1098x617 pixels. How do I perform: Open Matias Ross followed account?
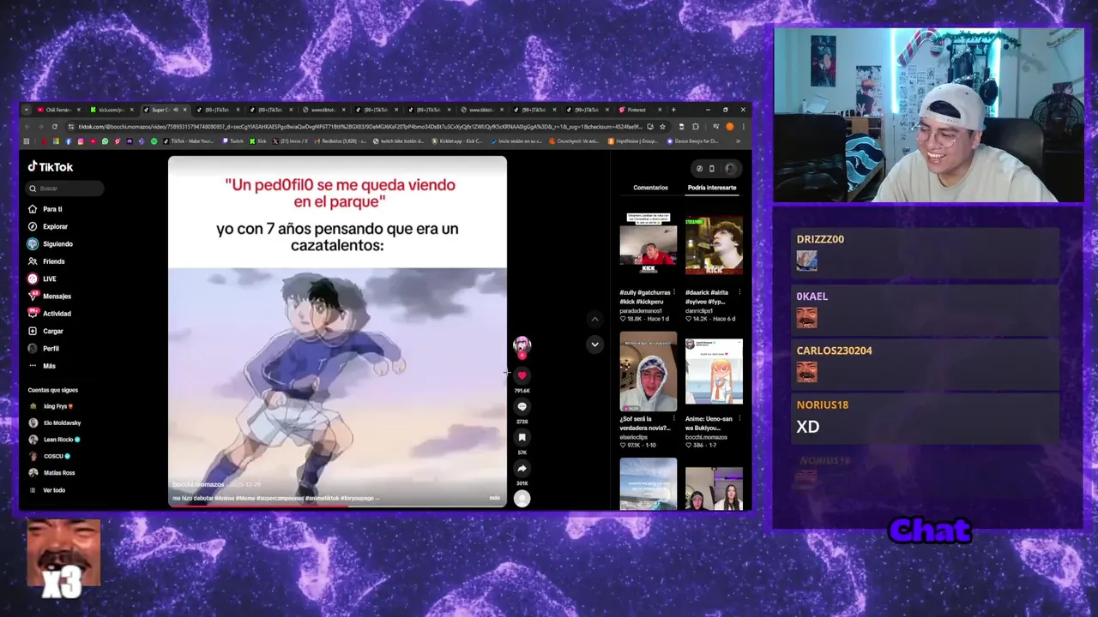click(x=51, y=473)
